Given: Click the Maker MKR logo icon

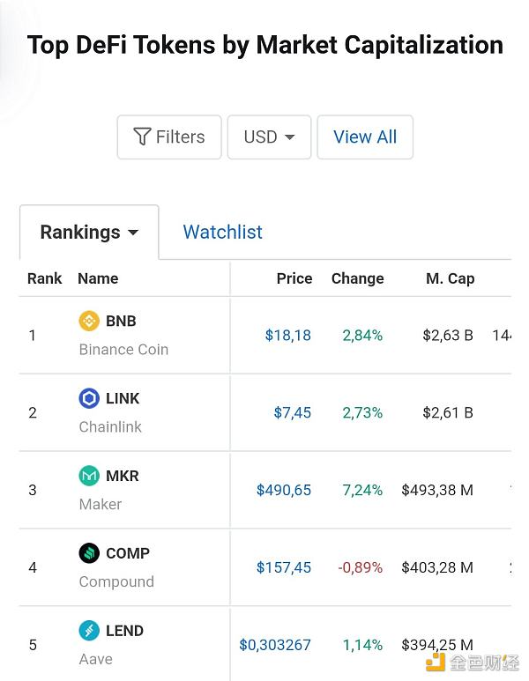Looking at the screenshot, I should (89, 476).
